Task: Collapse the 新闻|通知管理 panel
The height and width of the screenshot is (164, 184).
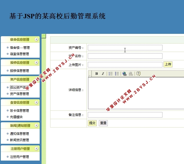Action: (x=36, y=126)
